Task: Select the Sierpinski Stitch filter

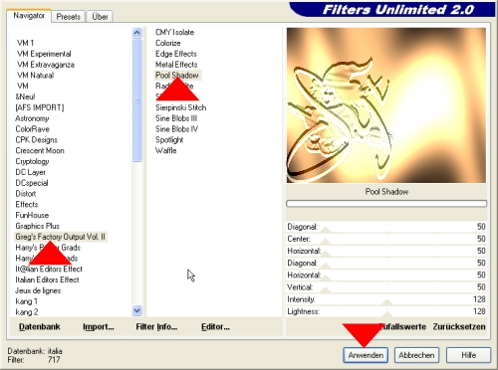Action: coord(180,107)
